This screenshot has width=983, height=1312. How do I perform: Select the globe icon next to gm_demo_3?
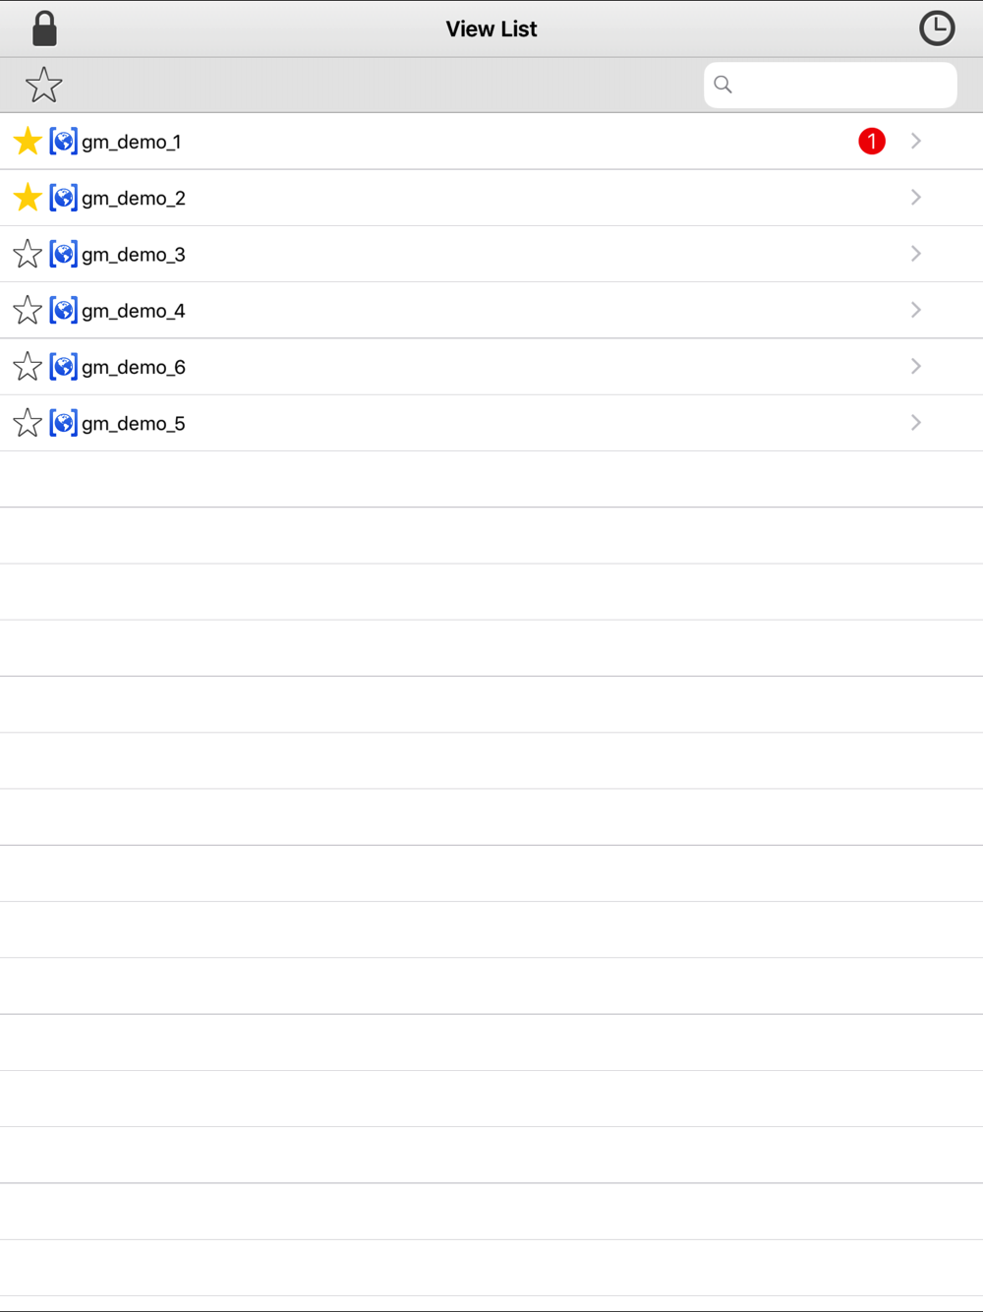[x=64, y=254]
